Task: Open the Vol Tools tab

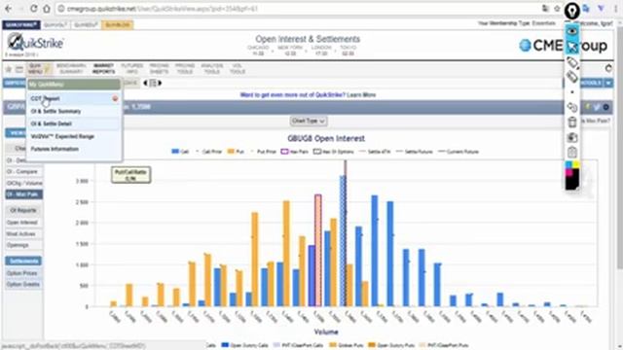Action: [x=238, y=69]
